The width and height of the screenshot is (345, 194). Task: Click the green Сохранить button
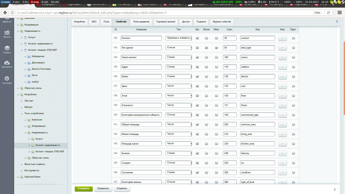[84, 188]
